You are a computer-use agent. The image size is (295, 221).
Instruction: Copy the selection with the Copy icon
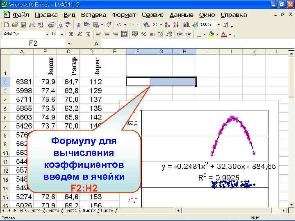(87, 25)
